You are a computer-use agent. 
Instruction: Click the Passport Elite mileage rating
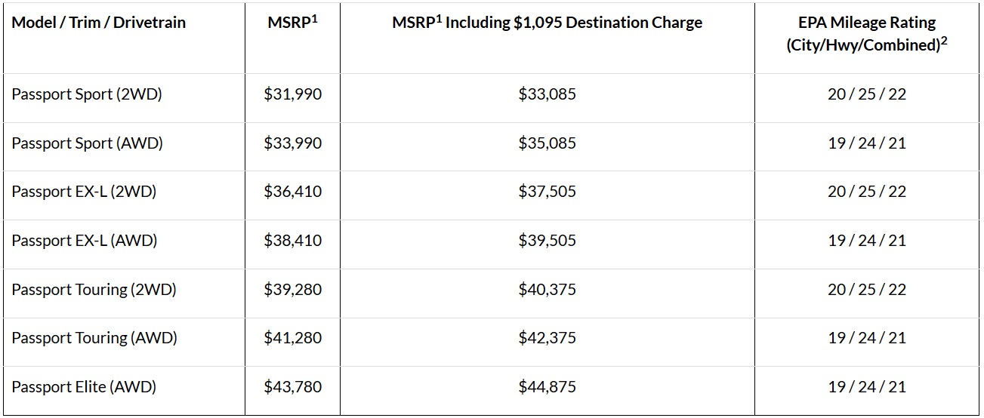(x=866, y=387)
